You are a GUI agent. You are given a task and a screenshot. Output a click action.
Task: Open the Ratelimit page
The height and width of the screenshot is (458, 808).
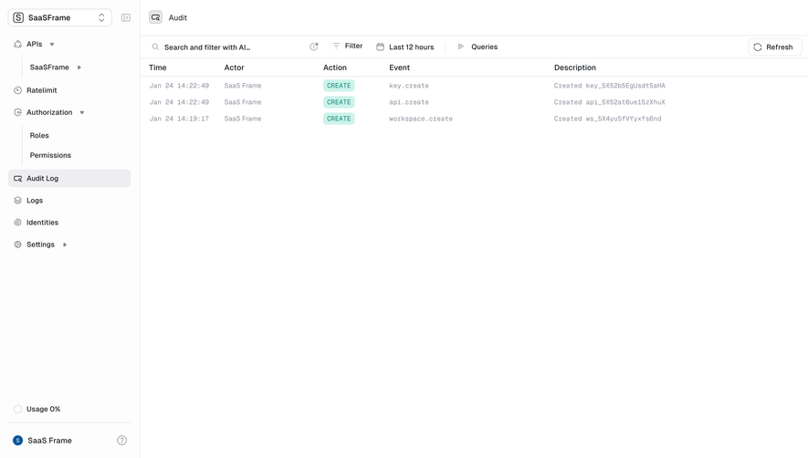point(42,90)
